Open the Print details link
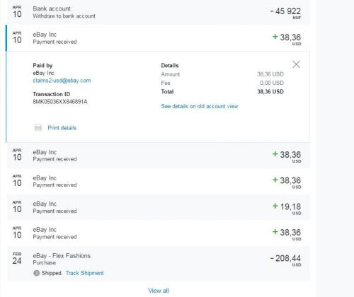354x297 pixels. point(62,128)
